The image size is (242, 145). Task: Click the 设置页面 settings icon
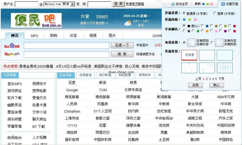click(x=223, y=4)
